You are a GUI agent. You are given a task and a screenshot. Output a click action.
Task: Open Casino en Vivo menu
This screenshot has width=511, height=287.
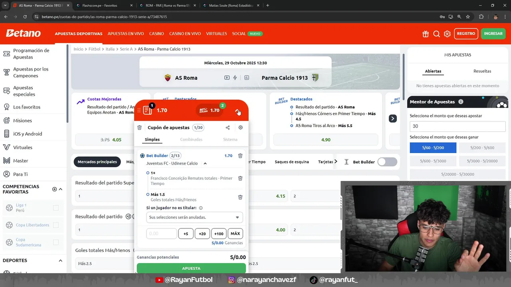pyautogui.click(x=185, y=34)
